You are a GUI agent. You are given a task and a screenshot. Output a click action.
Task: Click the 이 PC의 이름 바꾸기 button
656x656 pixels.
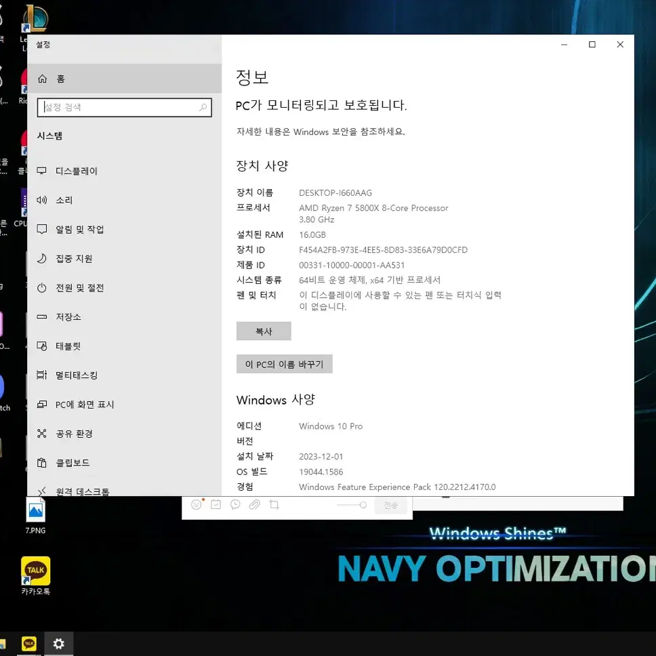point(285,365)
